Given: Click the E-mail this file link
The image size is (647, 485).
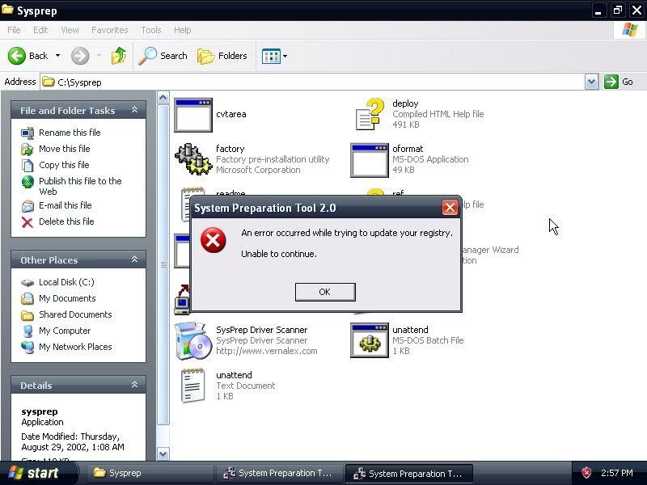Looking at the screenshot, I should tap(66, 205).
